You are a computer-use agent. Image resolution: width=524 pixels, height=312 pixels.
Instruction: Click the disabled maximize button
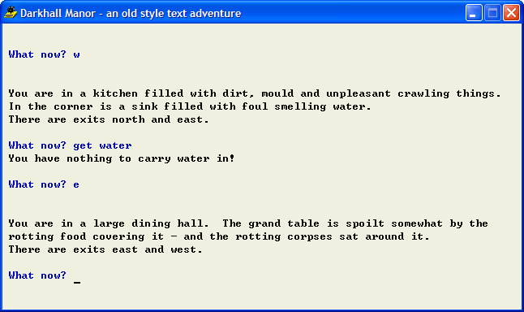tap(492, 13)
